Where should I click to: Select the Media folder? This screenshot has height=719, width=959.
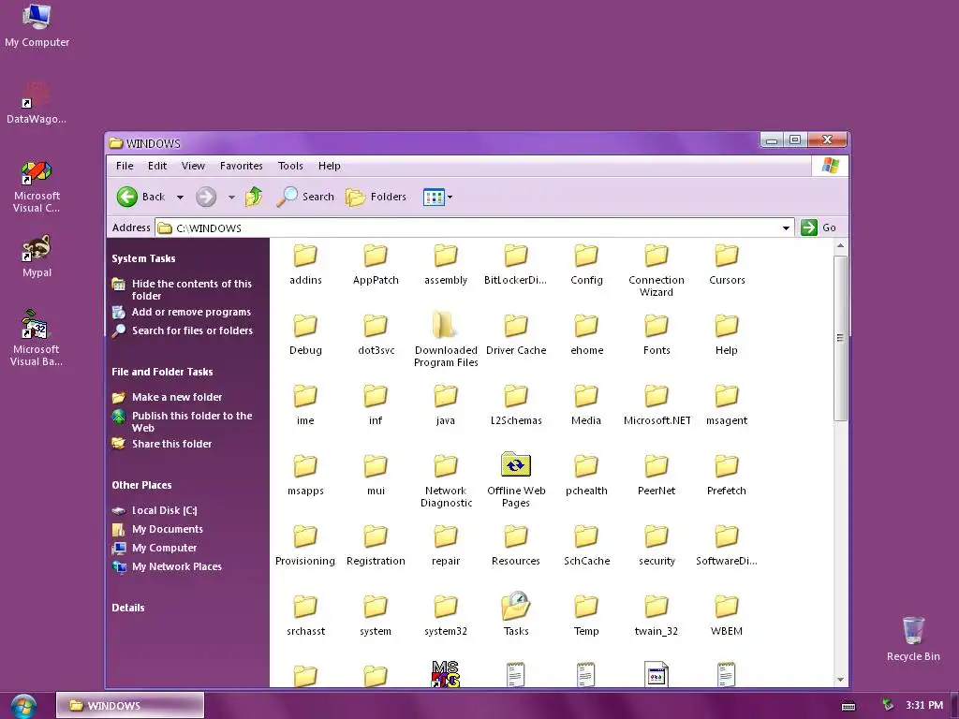point(586,404)
